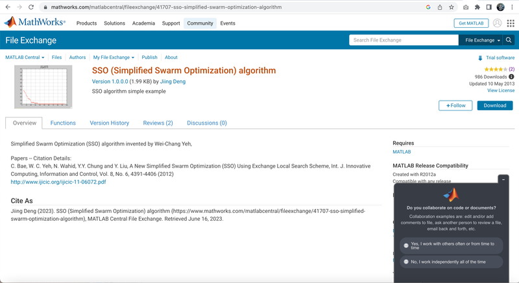This screenshot has width=519, height=283.
Task: Click the MathWorks user account icon
Action: 497,23
